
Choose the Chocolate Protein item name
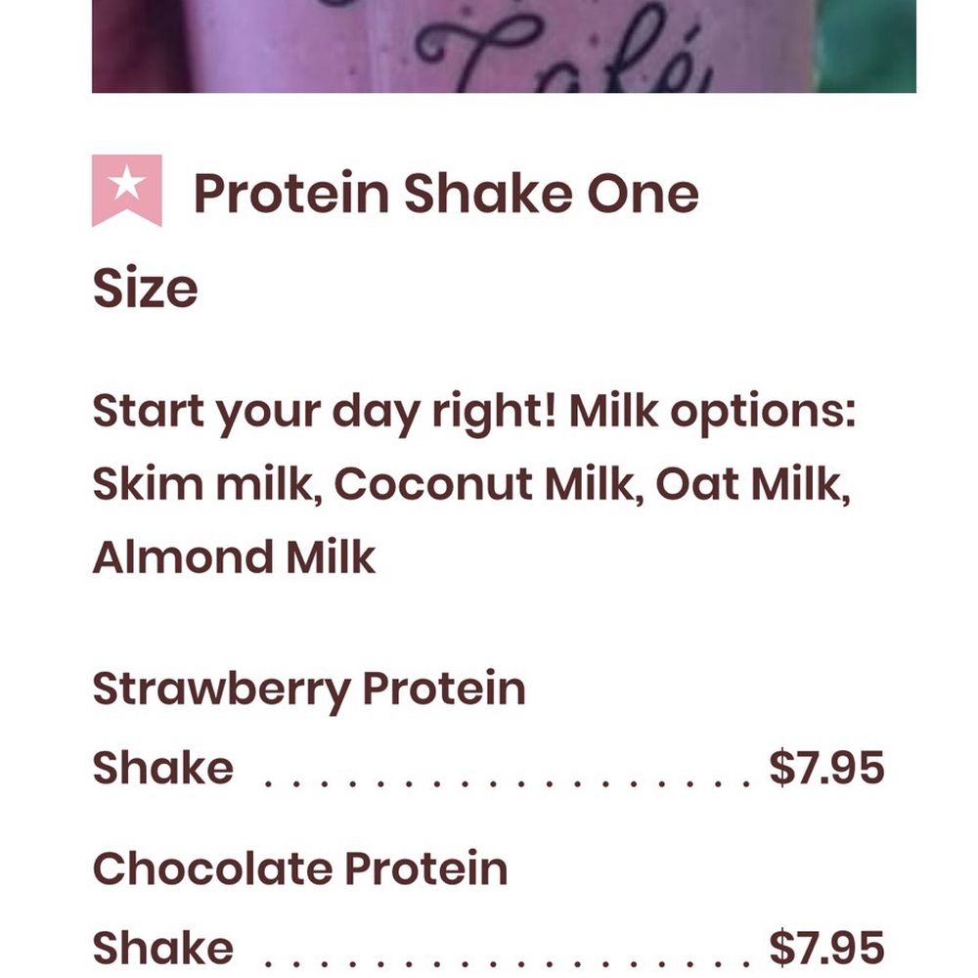pyautogui.click(x=300, y=868)
